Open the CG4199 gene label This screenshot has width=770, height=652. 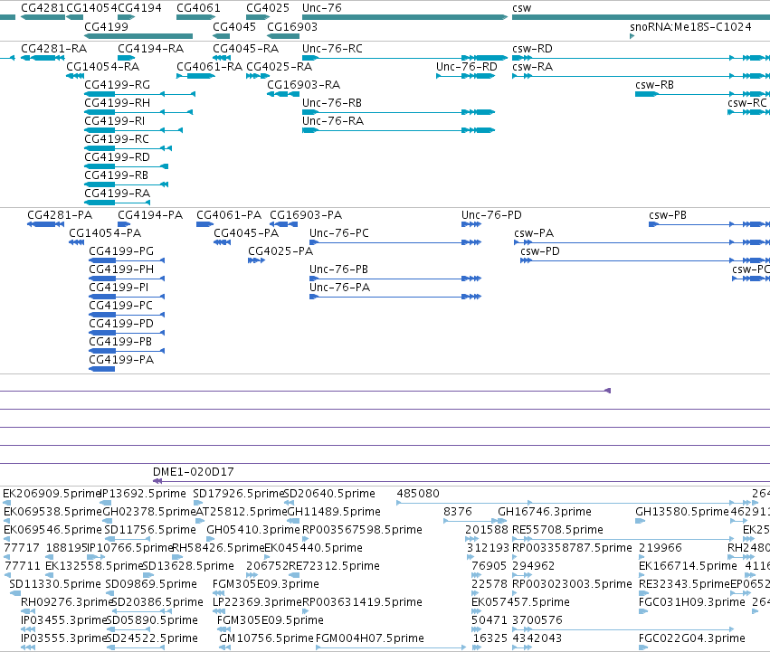coord(107,26)
